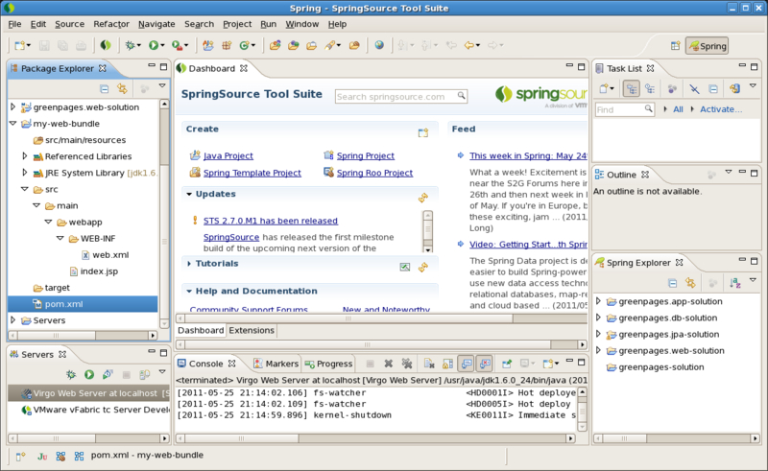The image size is (768, 471).
Task: Click This week in Spring feed link
Action: [528, 155]
